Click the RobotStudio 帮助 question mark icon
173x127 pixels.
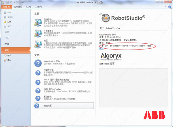click(38, 63)
